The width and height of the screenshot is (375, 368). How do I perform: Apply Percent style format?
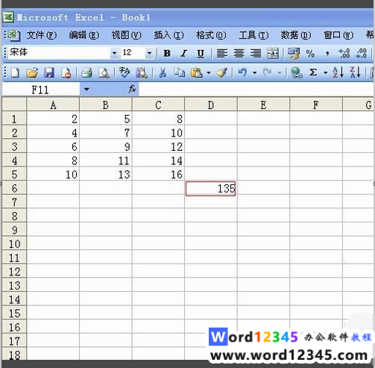tap(310, 54)
